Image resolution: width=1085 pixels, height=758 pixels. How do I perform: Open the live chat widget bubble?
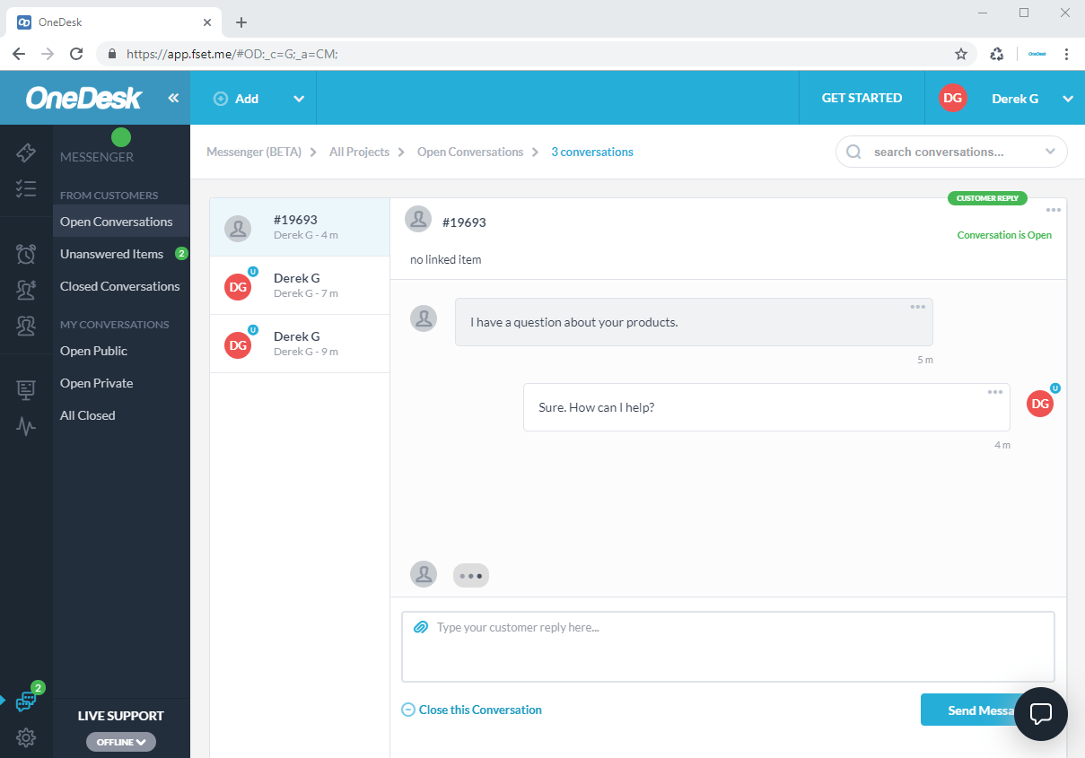(x=1041, y=714)
